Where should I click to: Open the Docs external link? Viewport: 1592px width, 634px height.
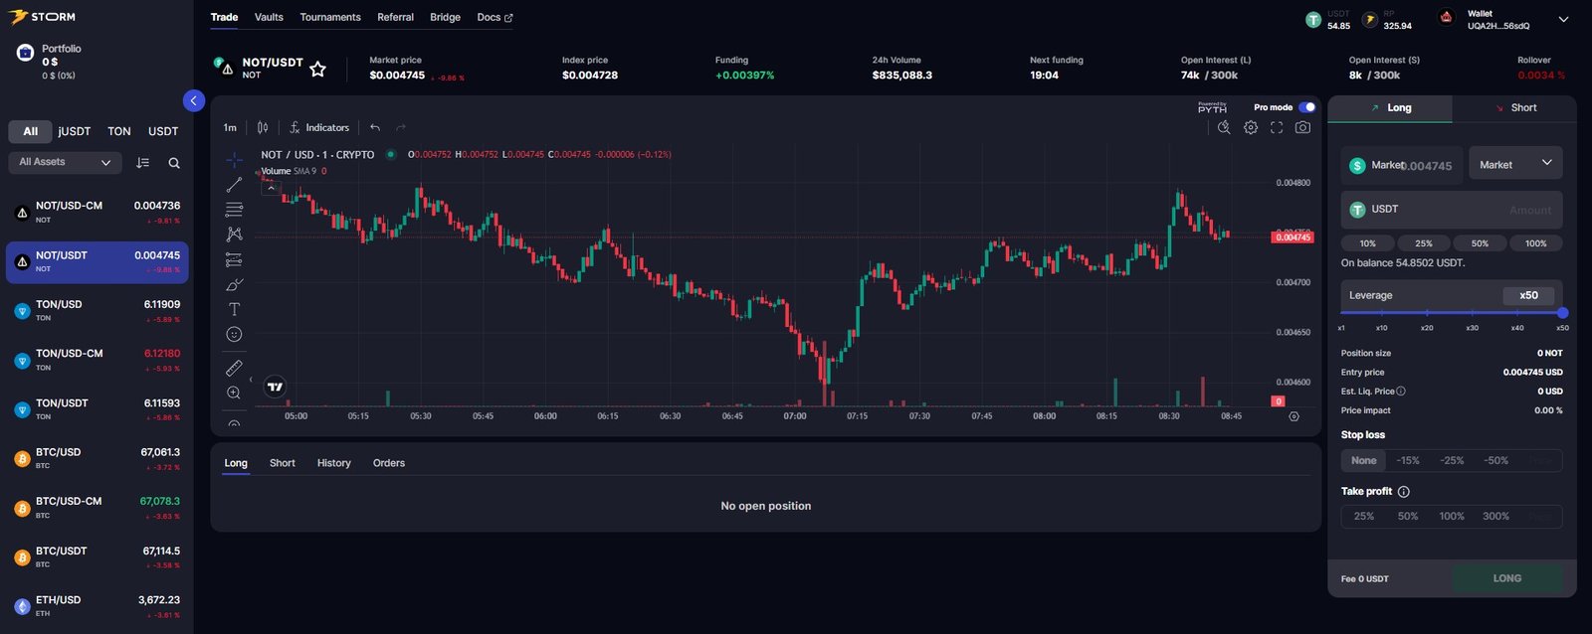495,17
